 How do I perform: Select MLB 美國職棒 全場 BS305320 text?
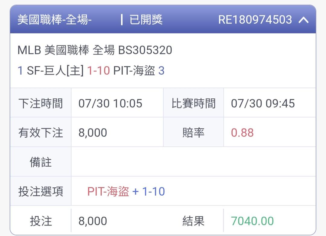(95, 50)
